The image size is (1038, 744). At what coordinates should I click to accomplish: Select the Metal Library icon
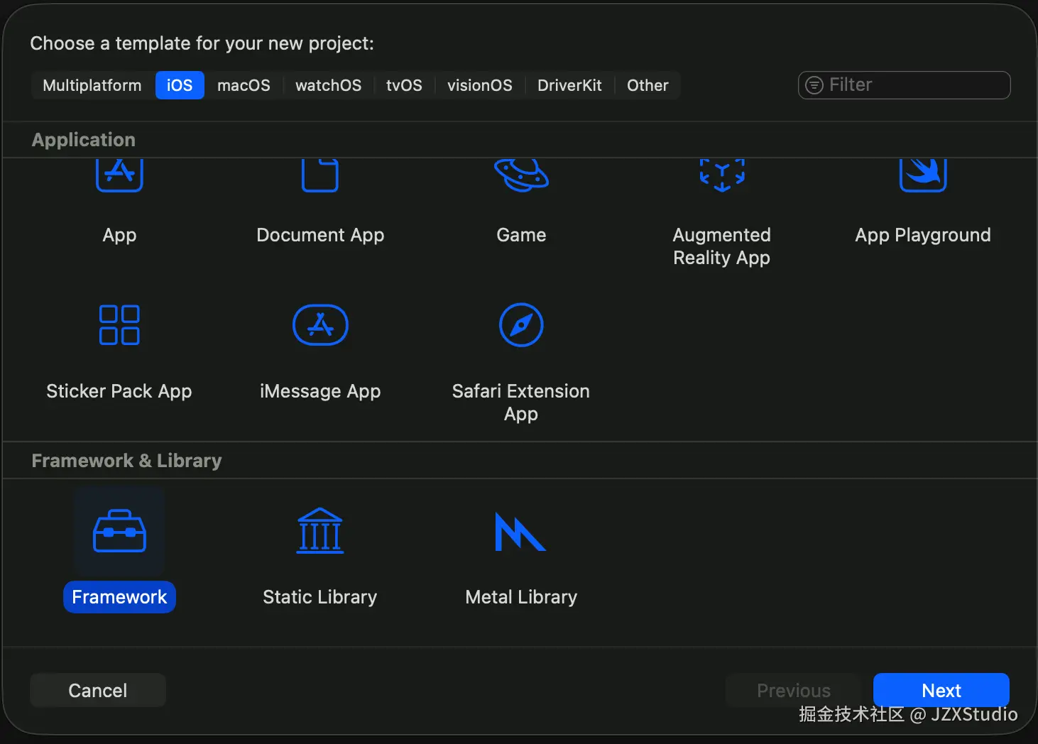520,531
